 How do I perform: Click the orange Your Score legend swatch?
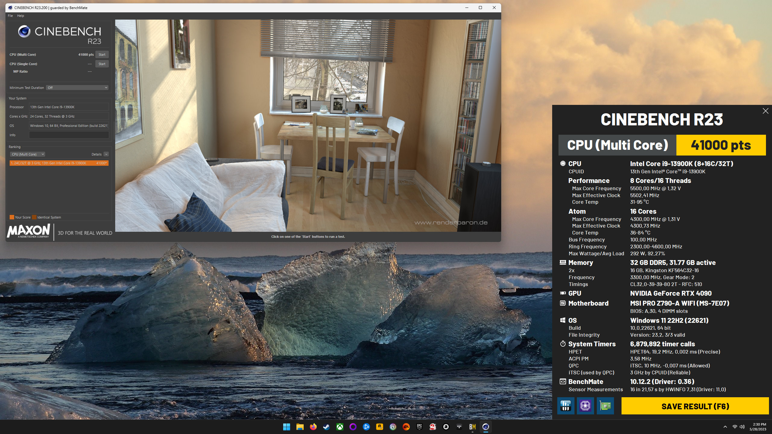(x=12, y=217)
